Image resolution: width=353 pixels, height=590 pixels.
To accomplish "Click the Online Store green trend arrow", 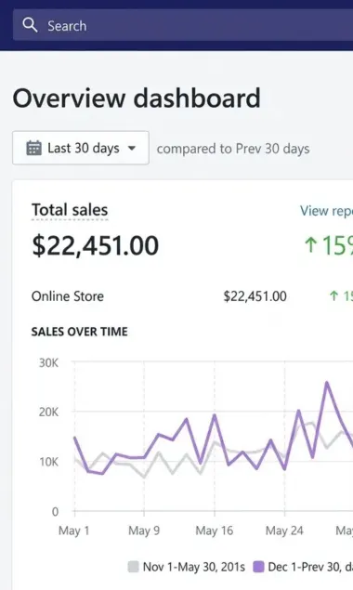I will (x=333, y=296).
